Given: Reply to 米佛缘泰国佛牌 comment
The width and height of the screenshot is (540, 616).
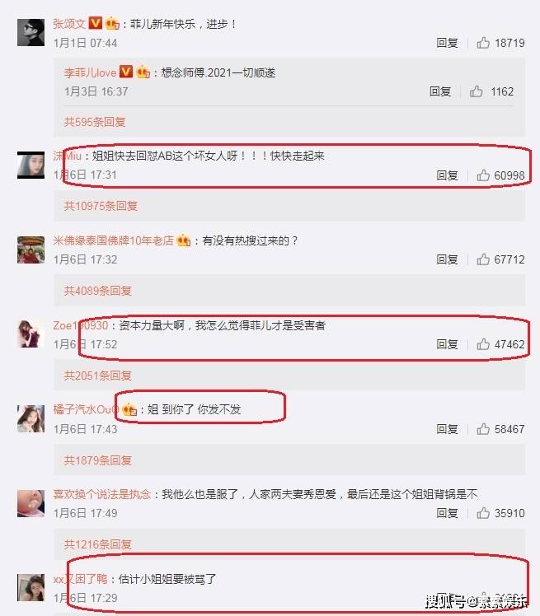Looking at the screenshot, I should (447, 259).
